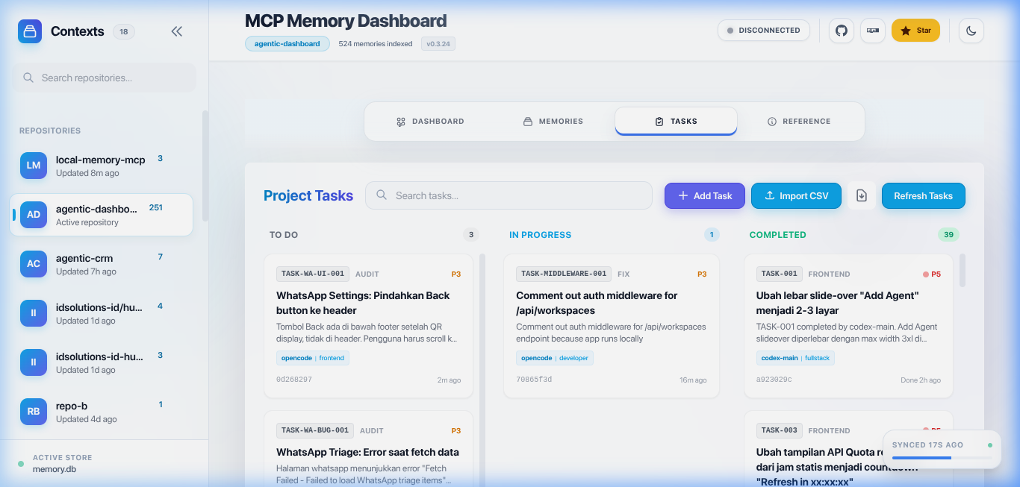The width and height of the screenshot is (1020, 487).
Task: Click the IN PROGRESS column heading
Action: point(540,235)
